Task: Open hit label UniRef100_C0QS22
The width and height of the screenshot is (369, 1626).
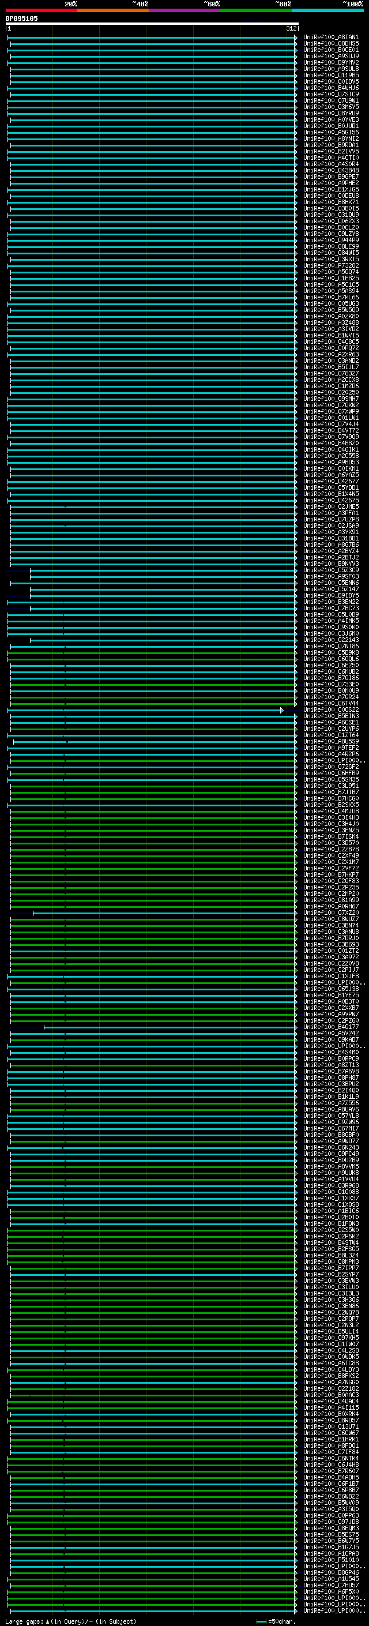Action: 330,710
